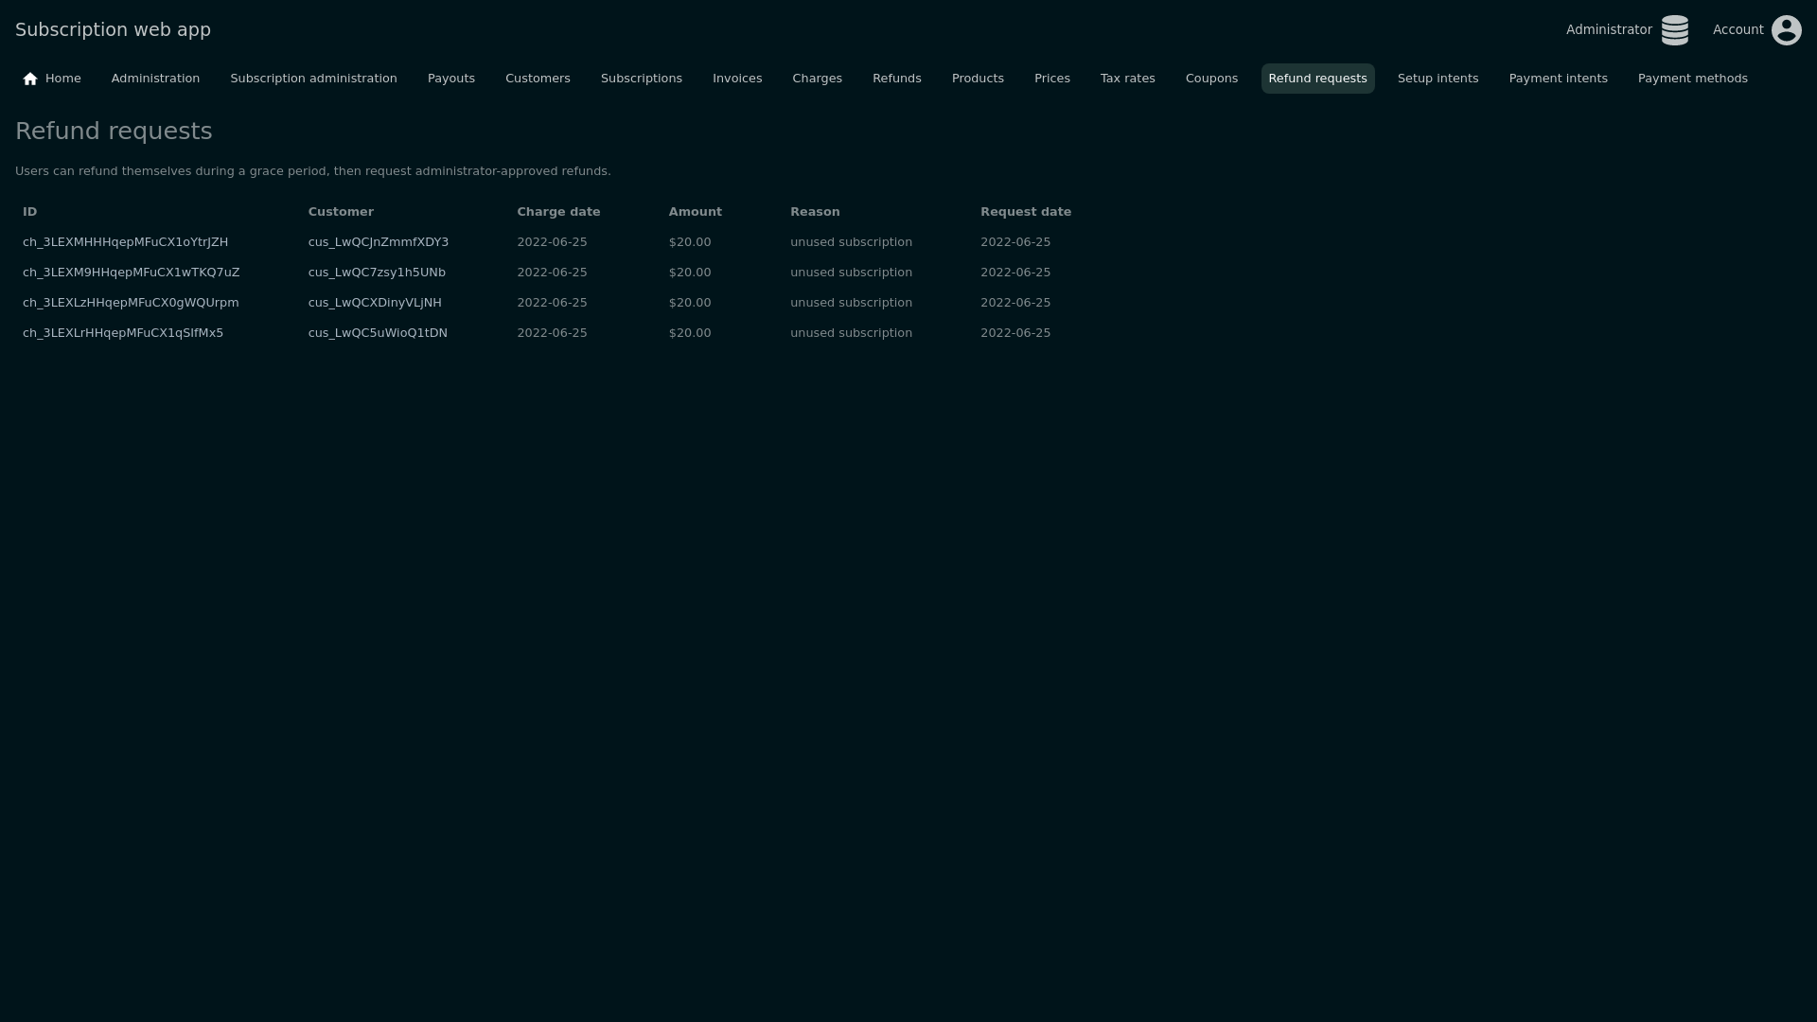
Task: Select the Refunds navigation item
Action: (896, 79)
